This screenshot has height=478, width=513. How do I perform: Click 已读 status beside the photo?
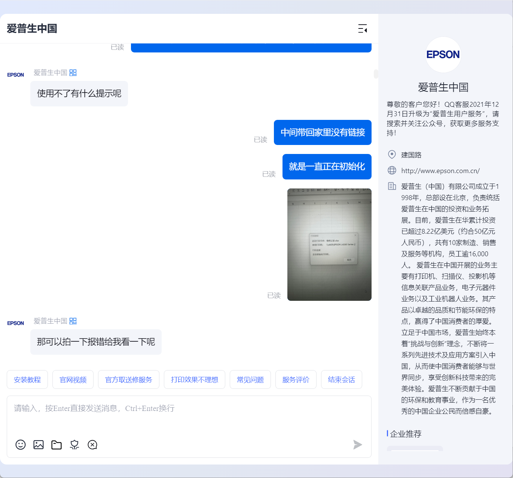[x=274, y=296]
